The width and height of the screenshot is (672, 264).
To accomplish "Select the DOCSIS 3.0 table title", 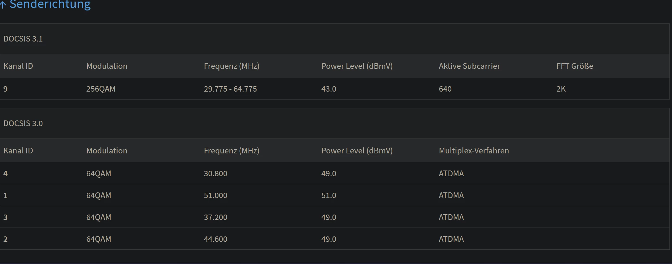I will pyautogui.click(x=23, y=123).
